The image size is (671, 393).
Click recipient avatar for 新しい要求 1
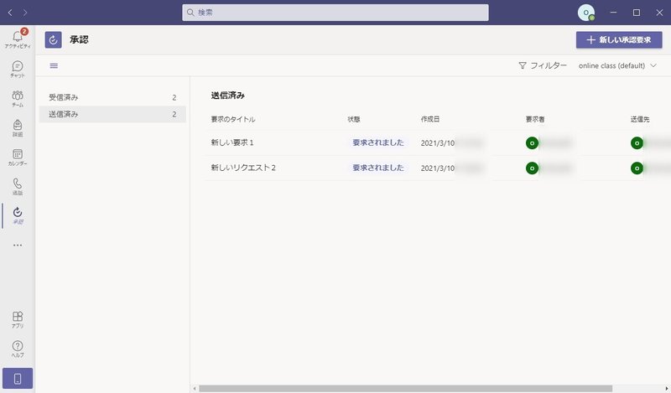(637, 142)
